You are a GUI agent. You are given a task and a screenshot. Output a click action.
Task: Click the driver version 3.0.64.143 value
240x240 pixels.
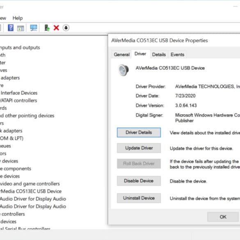click(186, 105)
